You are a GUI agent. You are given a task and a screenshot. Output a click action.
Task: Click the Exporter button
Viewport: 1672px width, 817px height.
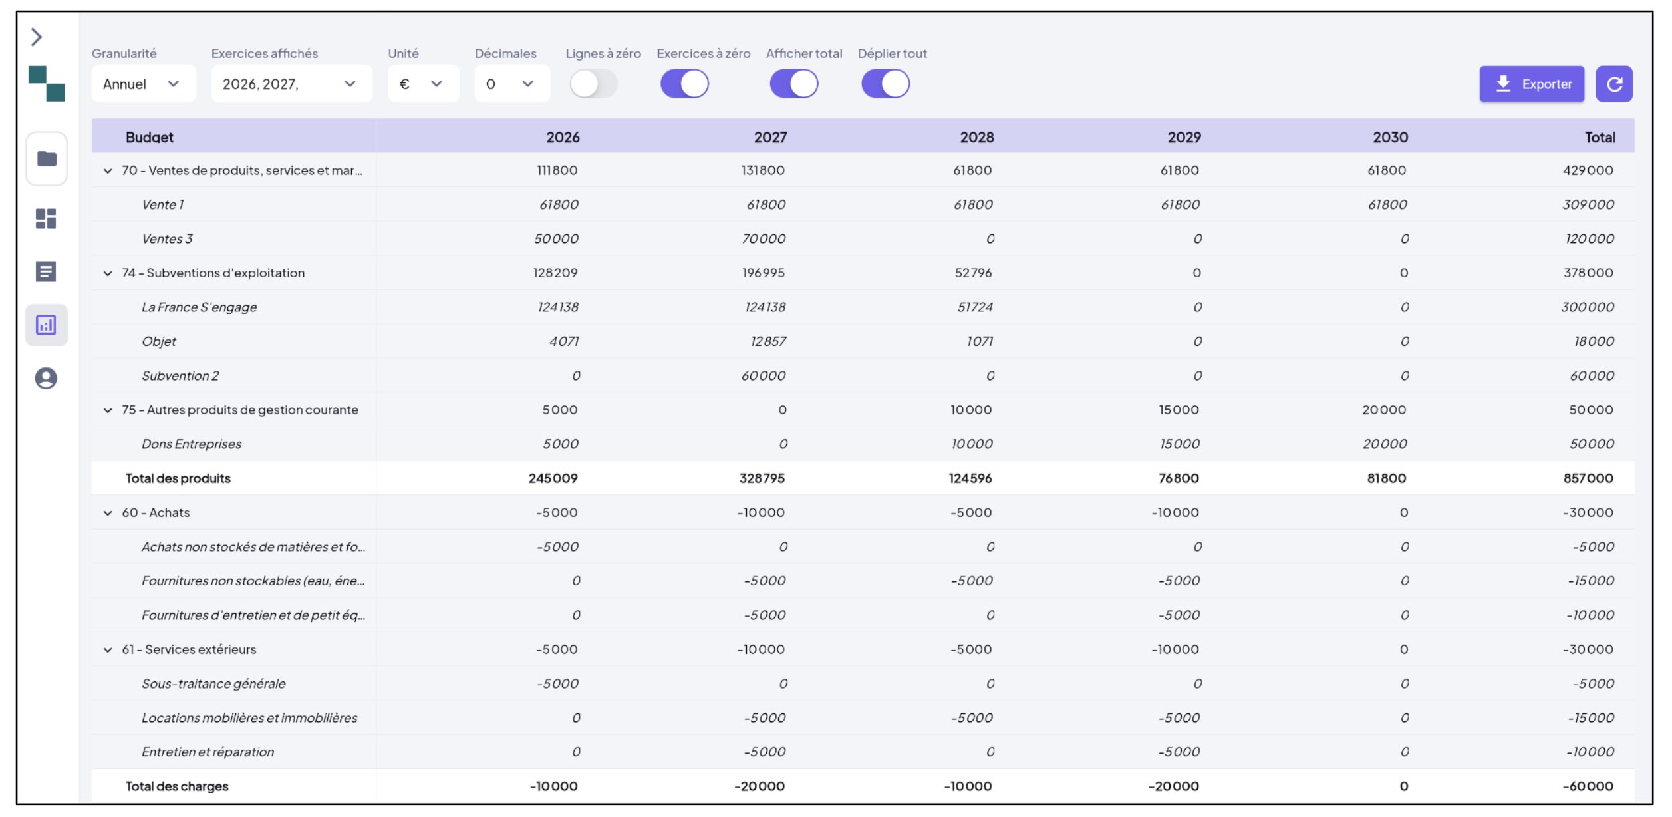click(x=1532, y=83)
